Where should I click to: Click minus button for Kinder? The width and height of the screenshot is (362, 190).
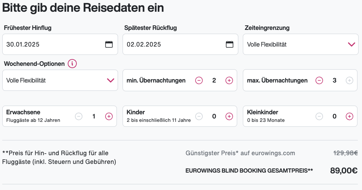pyautogui.click(x=199, y=116)
